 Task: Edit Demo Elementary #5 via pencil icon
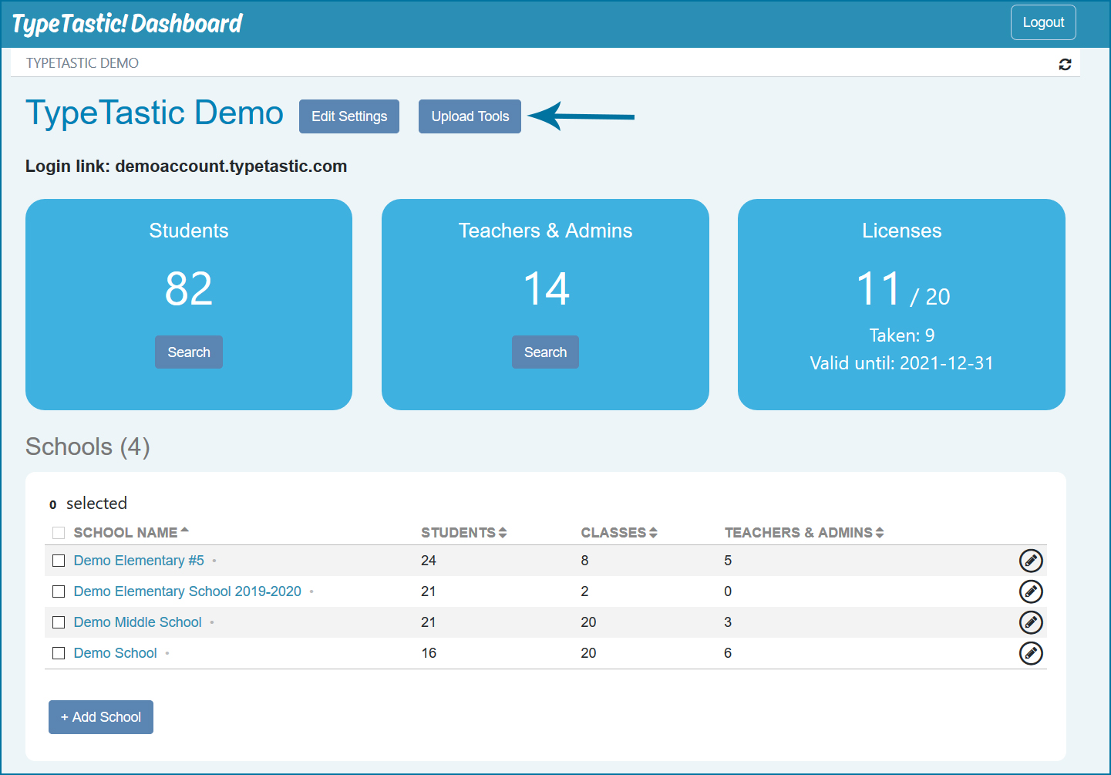[1031, 561]
